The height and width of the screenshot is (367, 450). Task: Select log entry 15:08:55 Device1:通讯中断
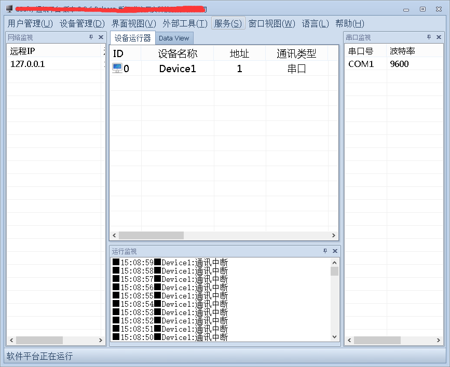170,295
